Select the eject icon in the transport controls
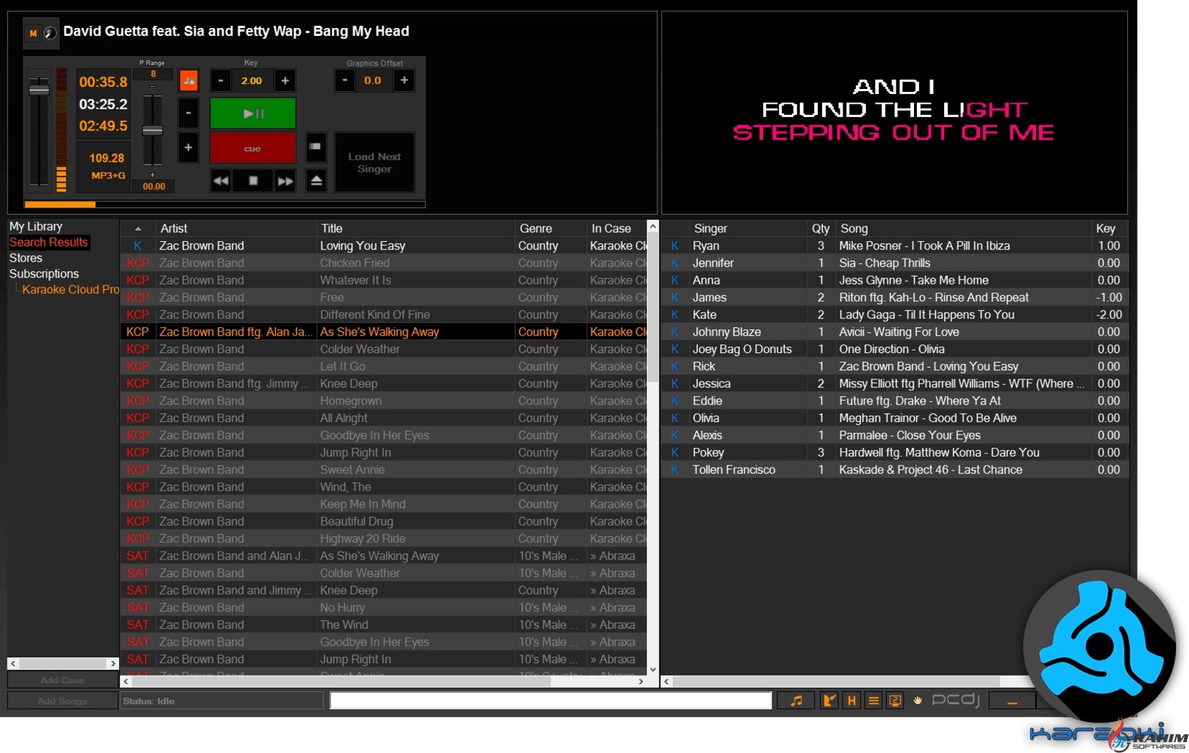 pos(316,181)
